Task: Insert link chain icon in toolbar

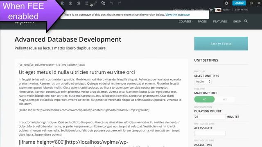Action: pyautogui.click(x=95, y=3)
